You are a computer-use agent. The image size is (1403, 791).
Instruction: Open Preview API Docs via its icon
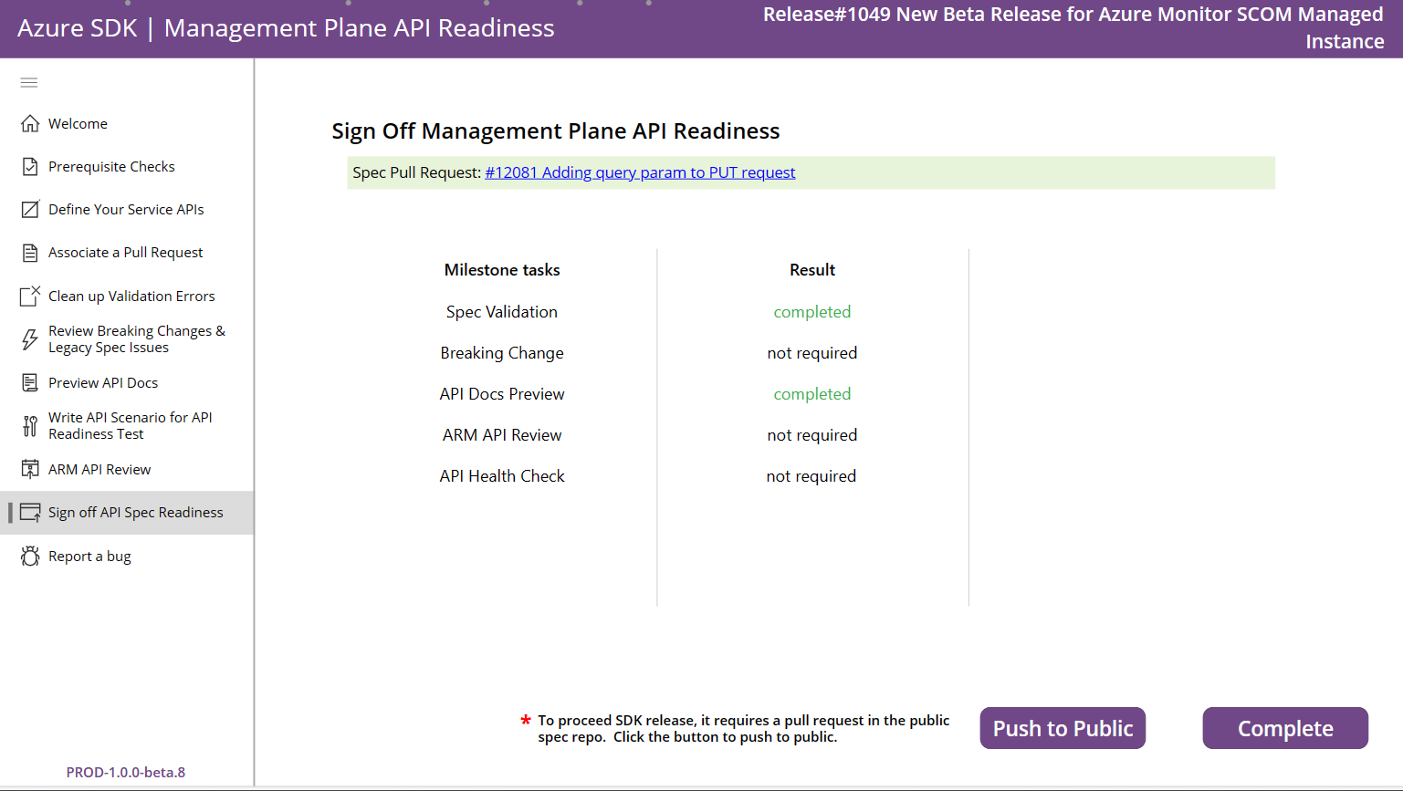[x=27, y=382]
